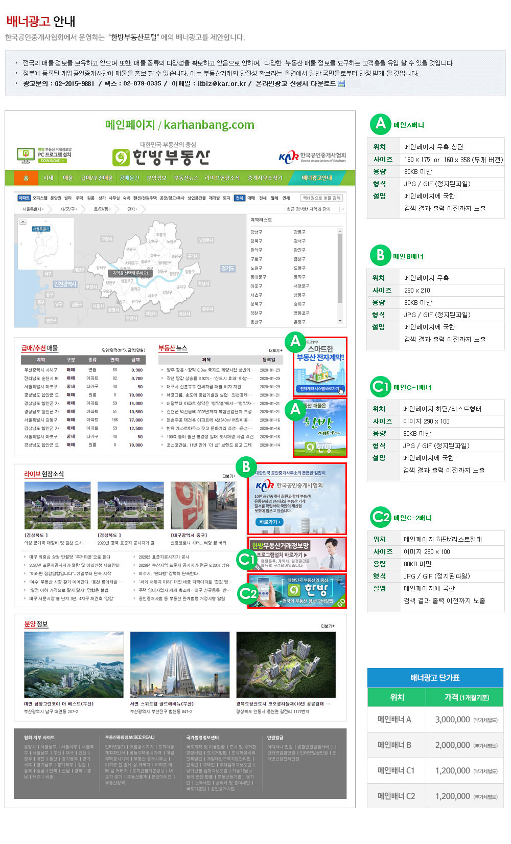
Task: Click 경기도 on the map
Action: point(228,269)
